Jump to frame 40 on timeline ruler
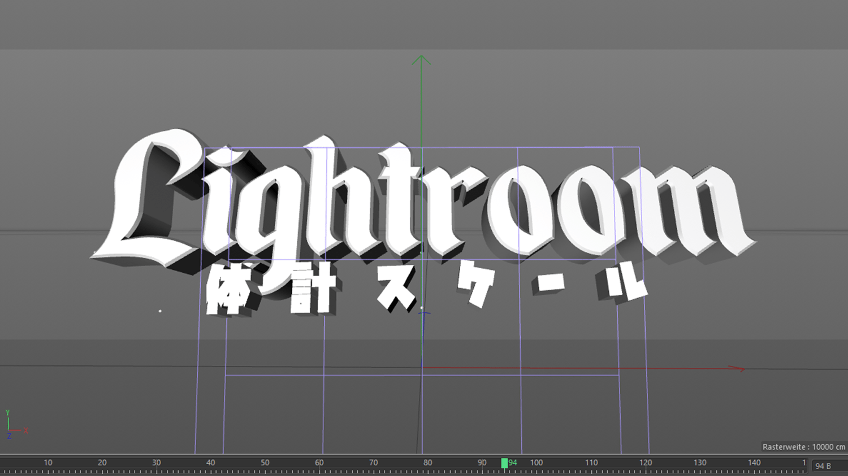Screen dimensions: 848x476 tap(211, 462)
